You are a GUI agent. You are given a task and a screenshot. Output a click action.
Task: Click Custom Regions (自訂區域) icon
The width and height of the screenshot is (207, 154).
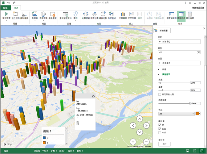pyautogui.click(x=112, y=14)
